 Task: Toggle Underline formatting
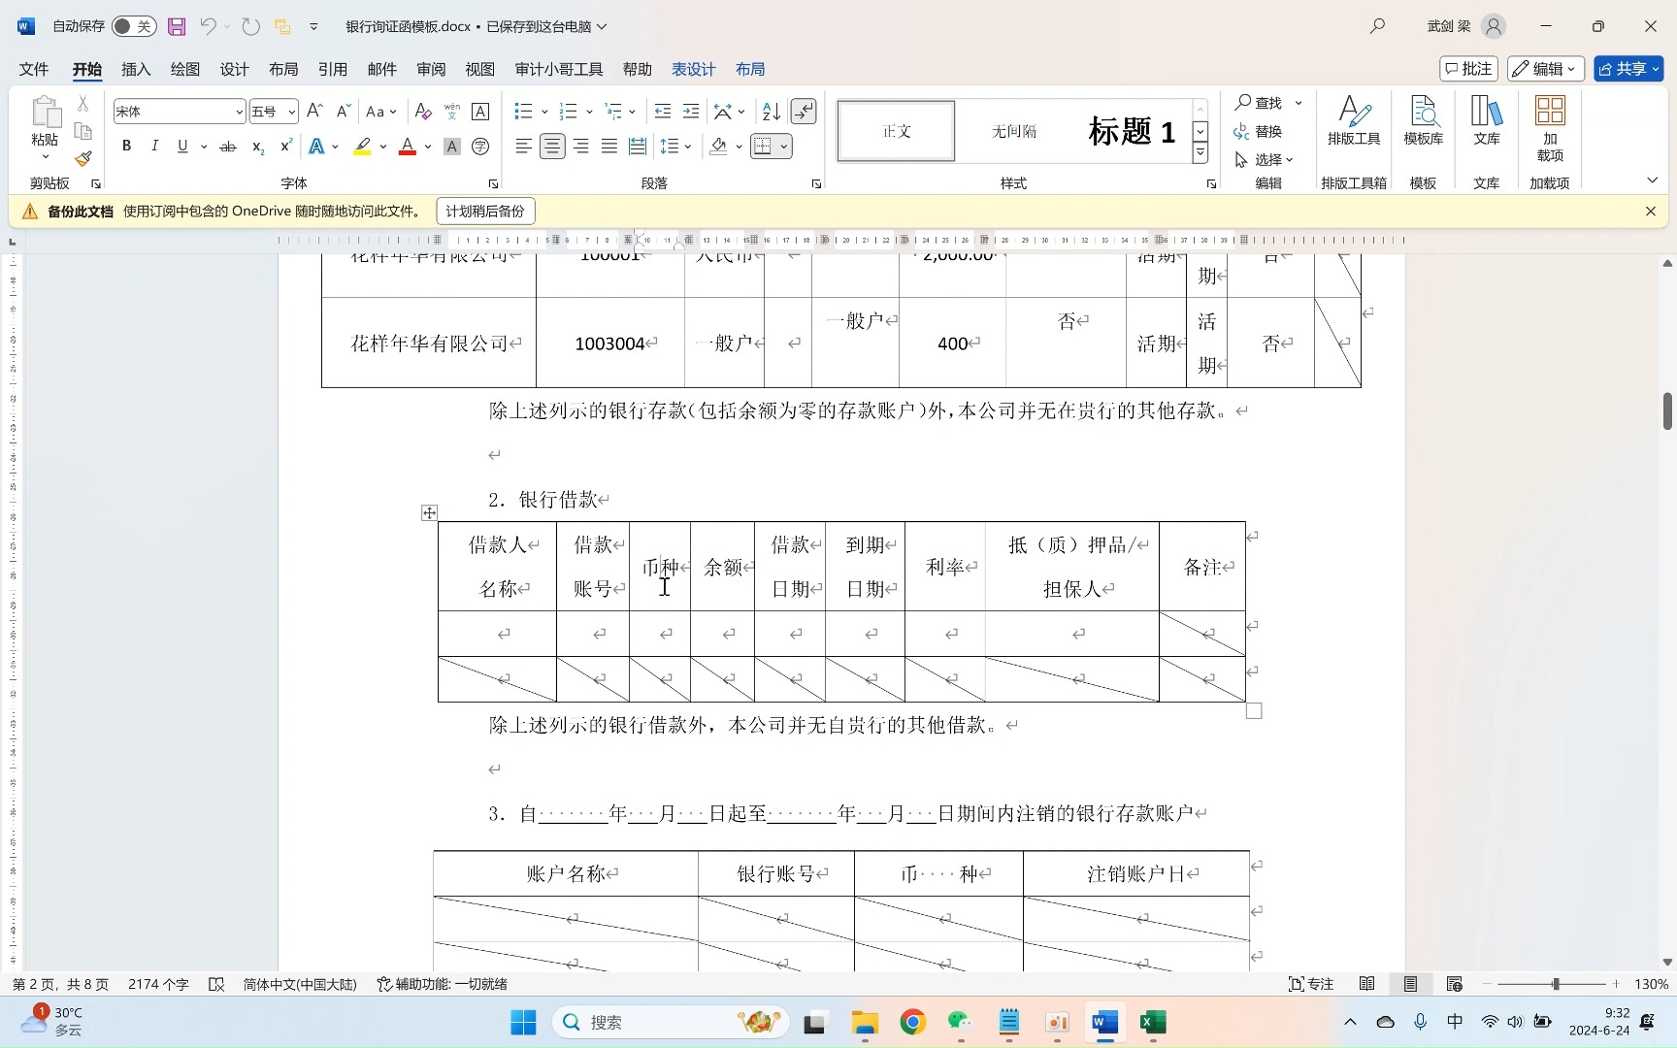[182, 147]
